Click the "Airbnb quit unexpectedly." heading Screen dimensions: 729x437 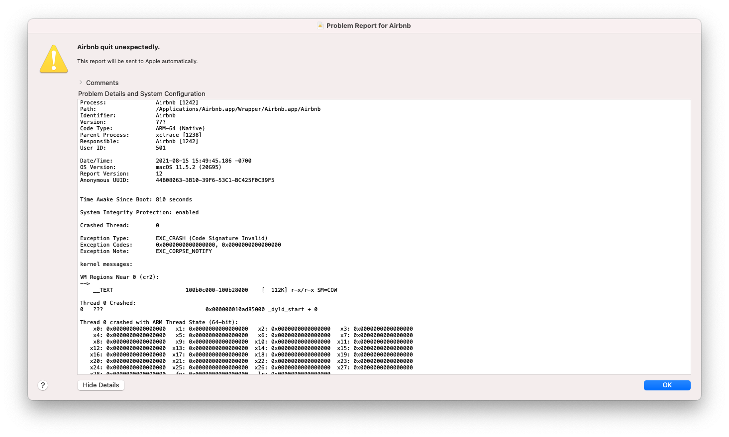118,47
